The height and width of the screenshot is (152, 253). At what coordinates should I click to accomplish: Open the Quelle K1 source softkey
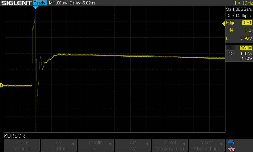[x=96, y=145]
